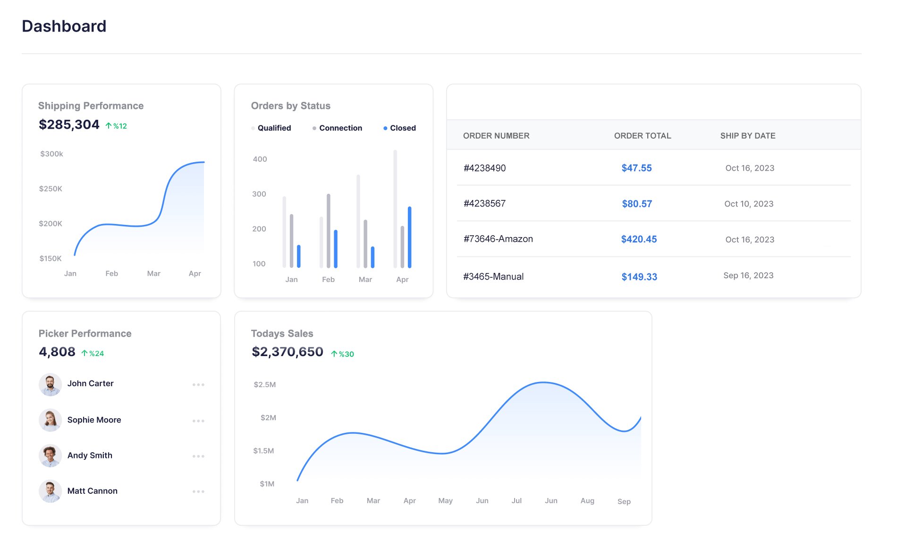The height and width of the screenshot is (547, 897).
Task: Click the ellipsis icon next to Andy Smith
Action: [x=198, y=456]
